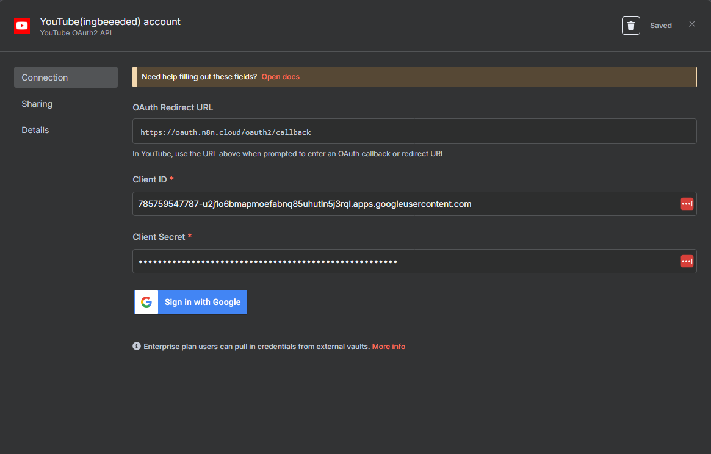Viewport: 711px width, 454px height.
Task: Click 'Need help filling out these fields?' text
Action: click(x=199, y=77)
